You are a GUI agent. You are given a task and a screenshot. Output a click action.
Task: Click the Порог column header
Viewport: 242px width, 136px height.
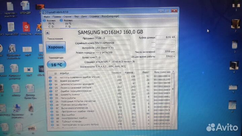(x=146, y=72)
